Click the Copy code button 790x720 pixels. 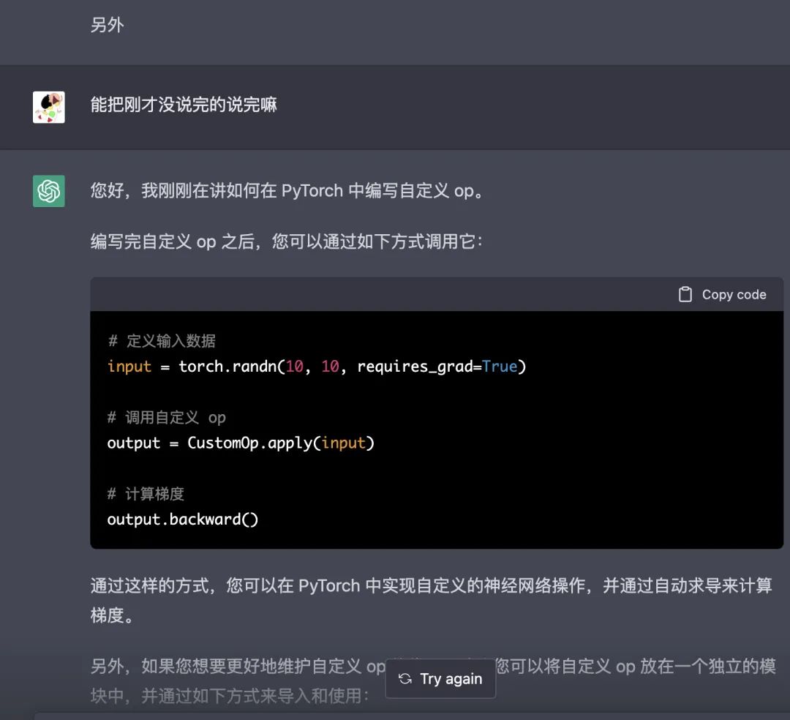point(723,295)
